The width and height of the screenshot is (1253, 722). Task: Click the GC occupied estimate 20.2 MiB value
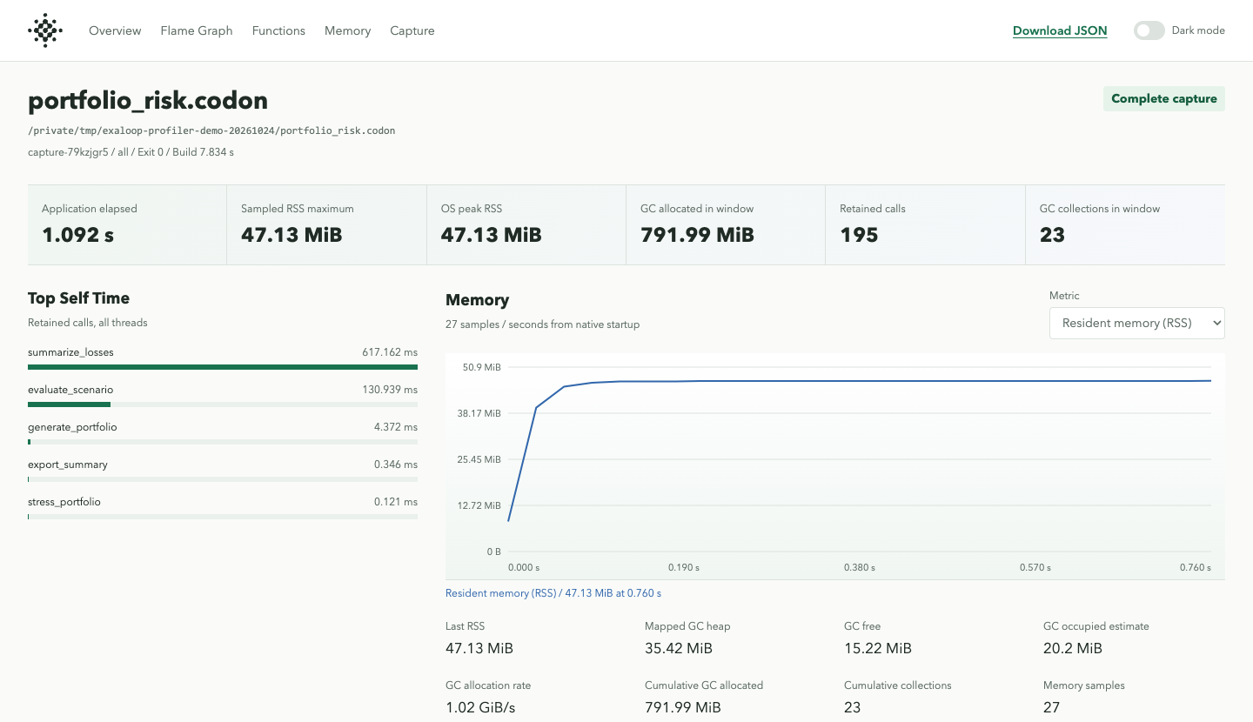[x=1073, y=648]
